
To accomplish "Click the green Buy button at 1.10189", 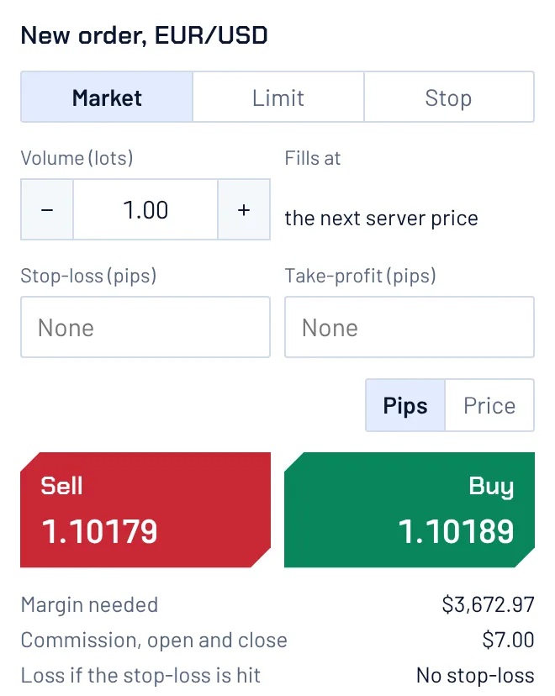I will click(410, 509).
